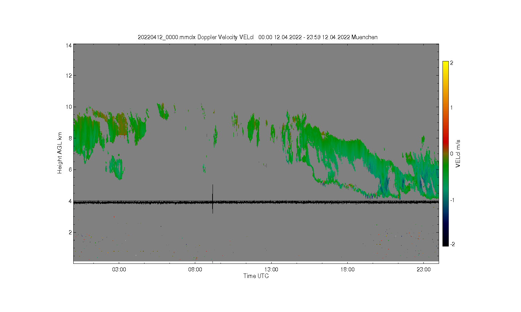Click the '12' height tick label
The height and width of the screenshot is (312, 521).
69,76
